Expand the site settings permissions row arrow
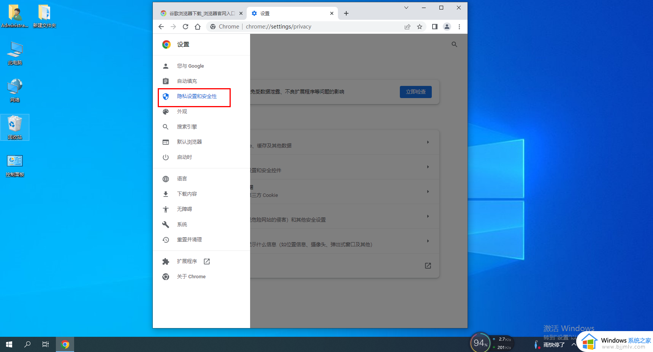653x352 pixels. tap(428, 241)
